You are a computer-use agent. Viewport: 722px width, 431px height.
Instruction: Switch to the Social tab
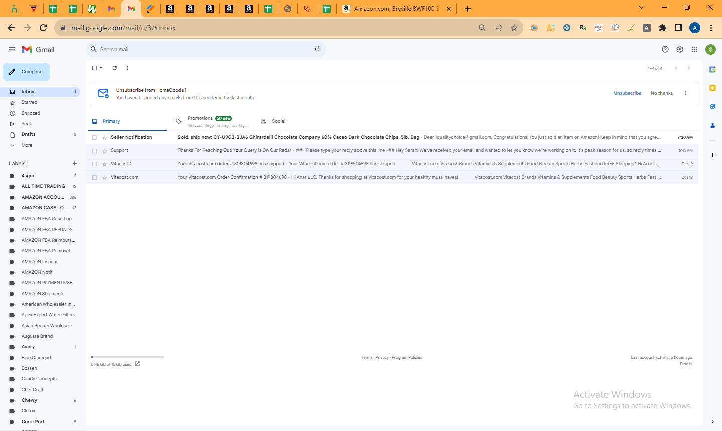point(279,121)
